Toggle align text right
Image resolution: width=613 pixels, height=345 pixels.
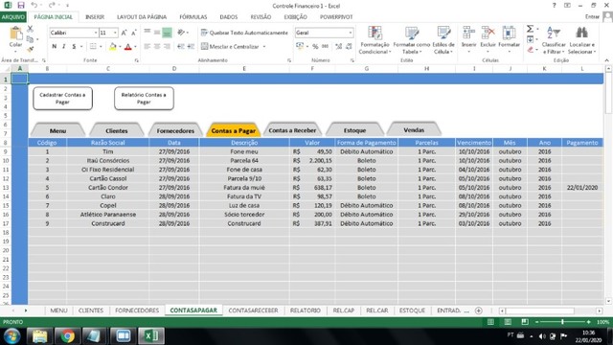[x=167, y=47]
